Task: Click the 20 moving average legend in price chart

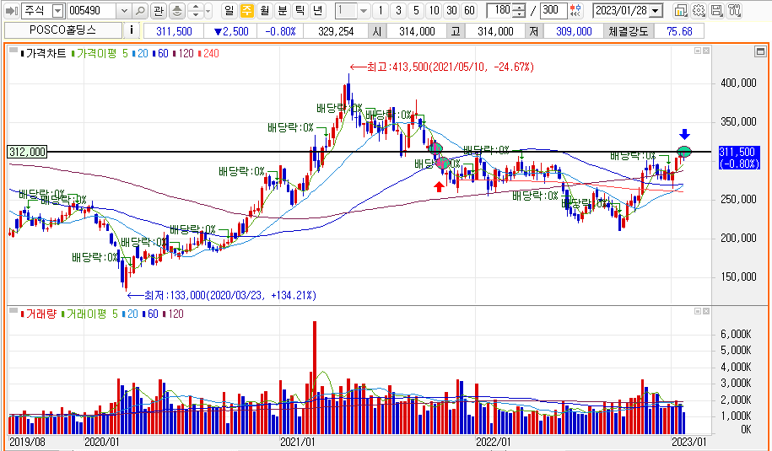Action: (x=140, y=54)
